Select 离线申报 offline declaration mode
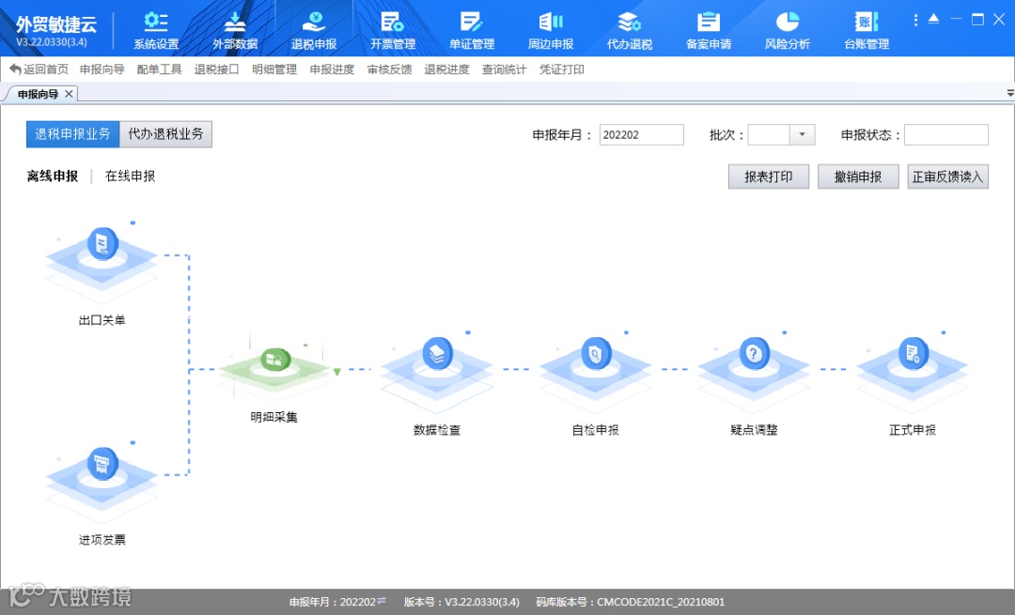 pos(53,176)
